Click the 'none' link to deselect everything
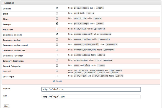162x108 pixels. [x=60, y=81]
